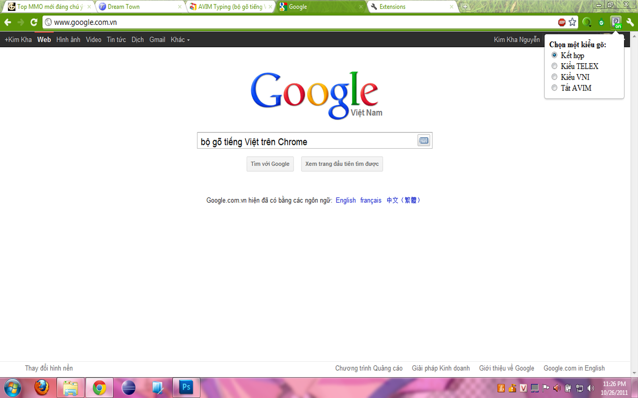Open the Chrome wrench settings menu
This screenshot has width=638, height=398.
pos(630,22)
